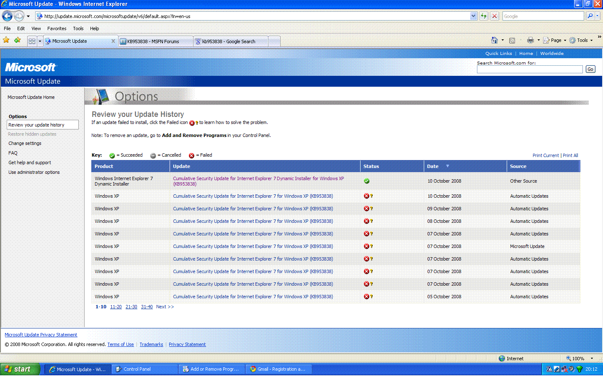Click the red Stop loading icon

(495, 16)
